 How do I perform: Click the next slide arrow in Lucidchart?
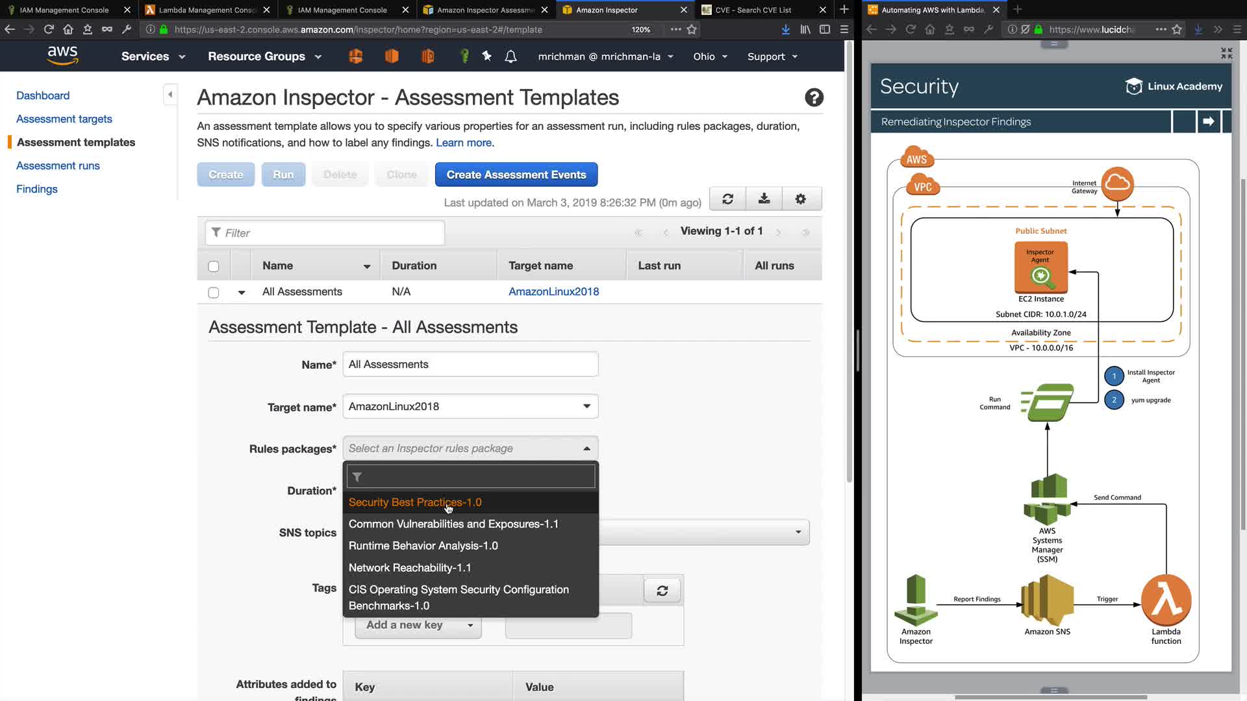tap(1208, 121)
